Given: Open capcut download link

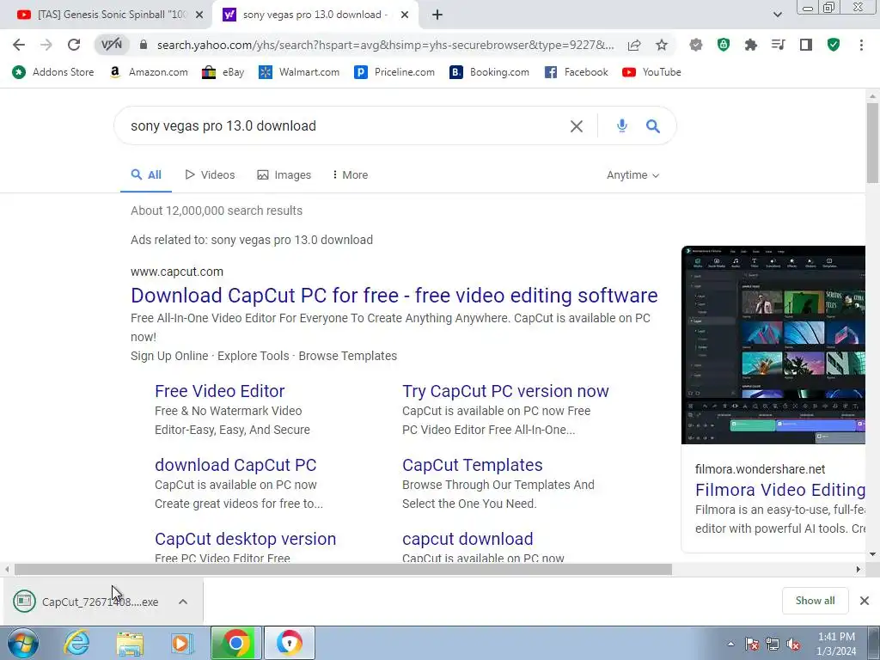Looking at the screenshot, I should 467,539.
